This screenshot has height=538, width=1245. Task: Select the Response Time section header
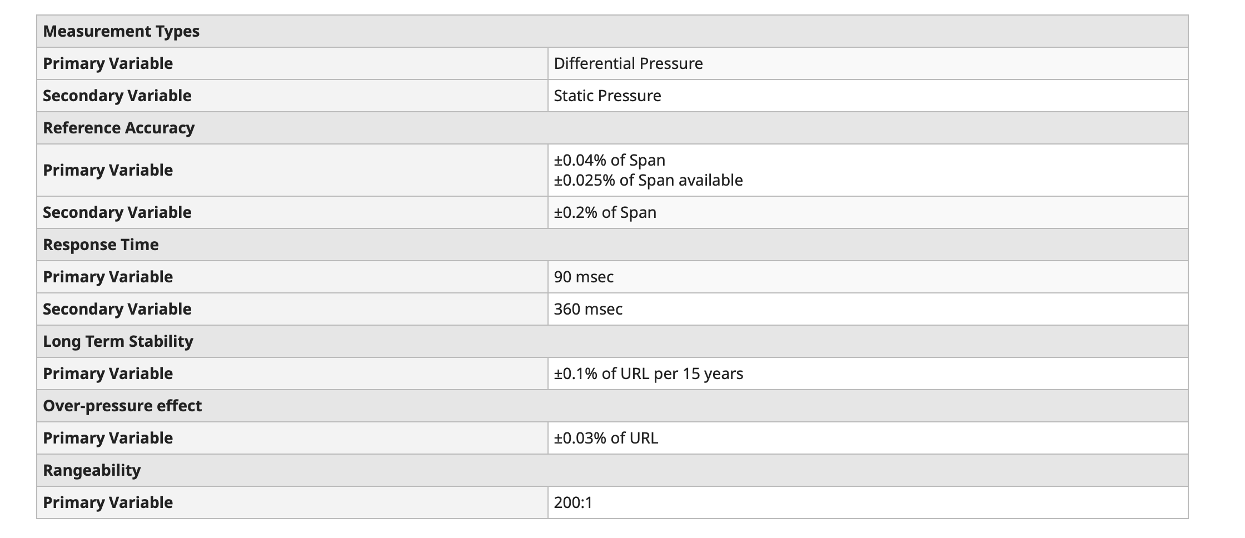(612, 245)
